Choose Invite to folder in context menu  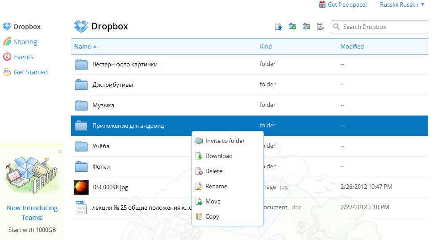(x=225, y=141)
